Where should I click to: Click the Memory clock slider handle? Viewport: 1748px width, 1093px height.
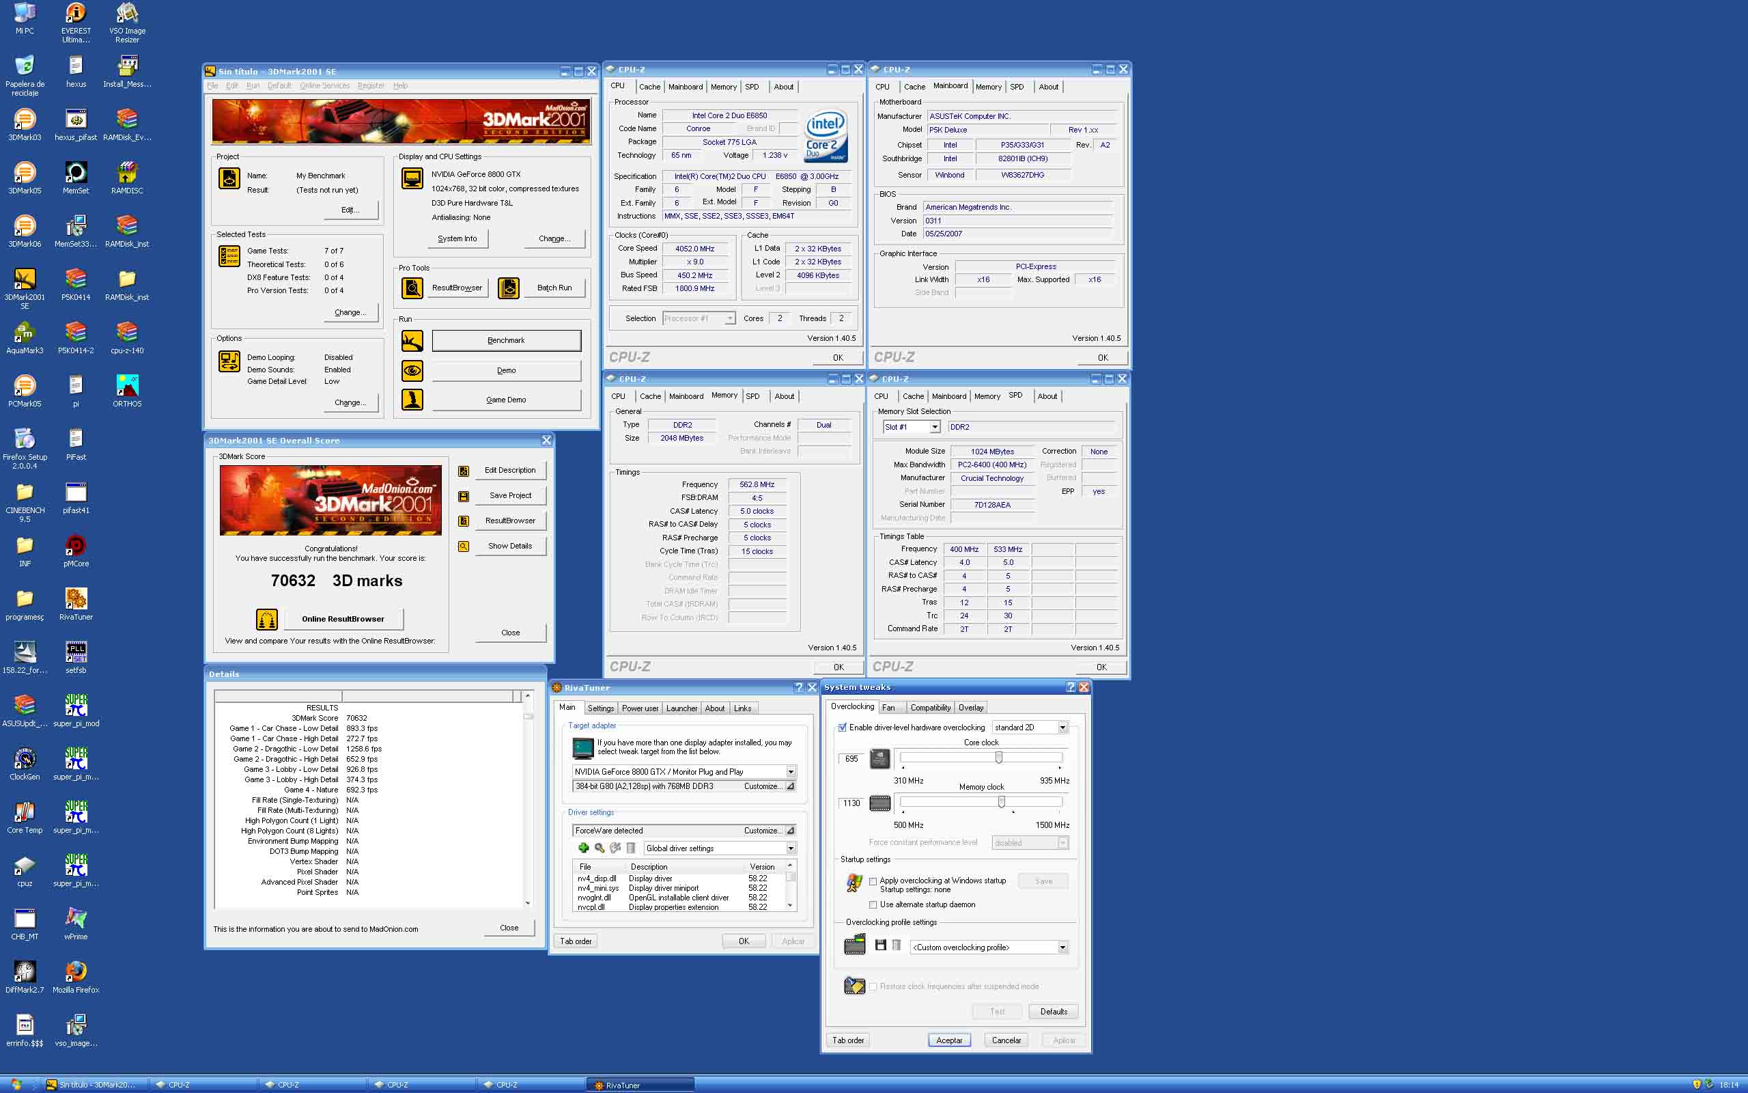(x=1001, y=802)
